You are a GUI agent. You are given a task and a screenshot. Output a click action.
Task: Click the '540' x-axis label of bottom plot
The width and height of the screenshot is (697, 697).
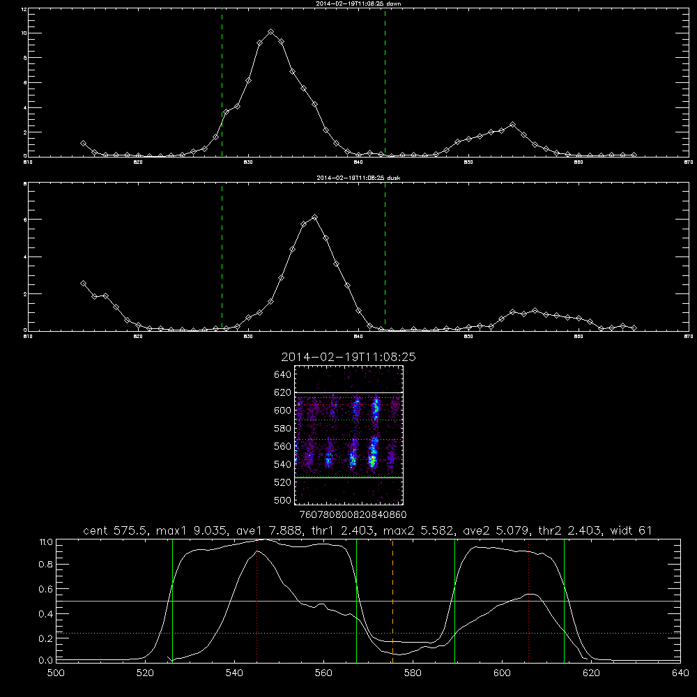click(x=234, y=673)
